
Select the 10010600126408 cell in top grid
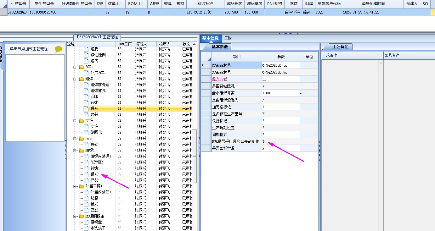pos(44,12)
